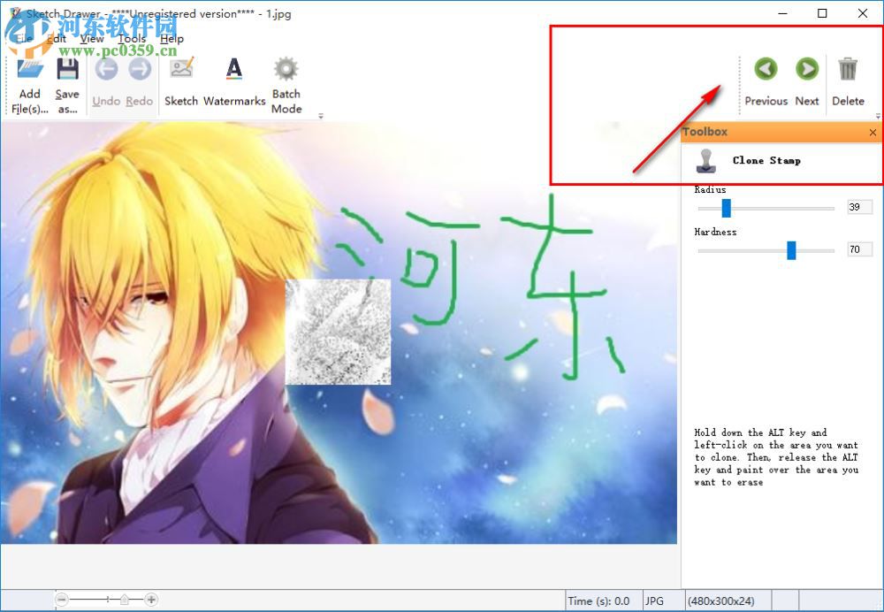Click the zoom-in plus button in status bar
Viewport: 884px width, 612px height.
(151, 599)
